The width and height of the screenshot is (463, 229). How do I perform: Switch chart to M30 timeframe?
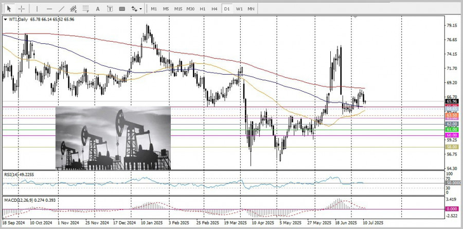coord(190,9)
